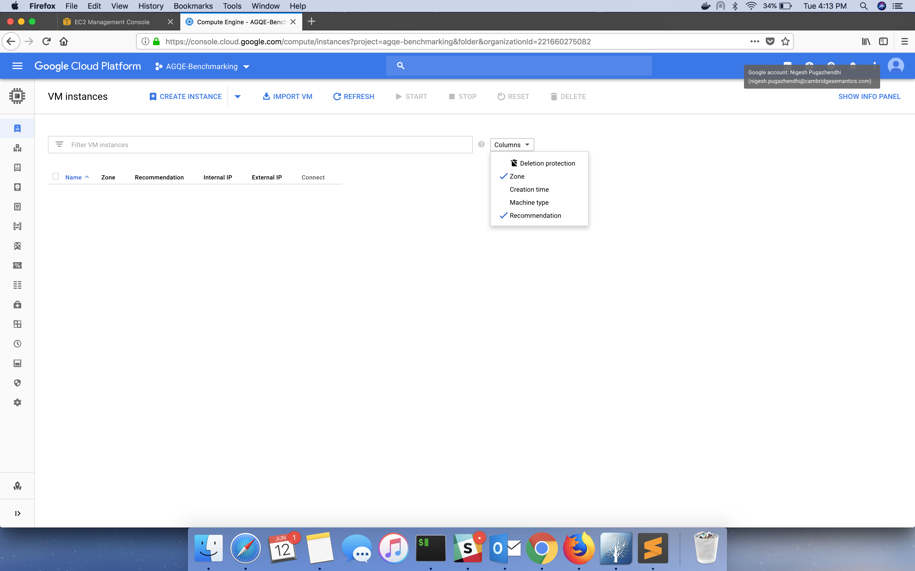915x571 pixels.
Task: Click the Refresh button icon
Action: (337, 97)
